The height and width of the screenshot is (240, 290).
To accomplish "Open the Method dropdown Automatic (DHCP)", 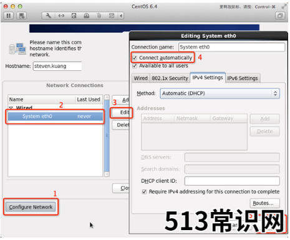I will (220, 93).
